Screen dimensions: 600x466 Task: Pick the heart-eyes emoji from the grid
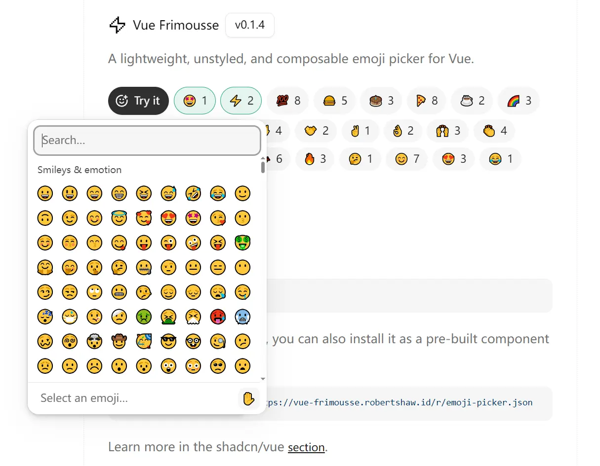click(168, 218)
